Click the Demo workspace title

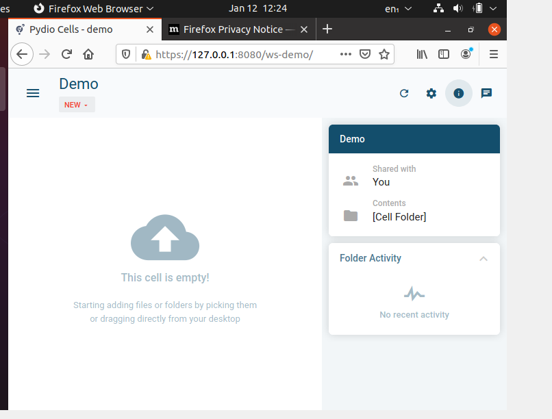(x=79, y=84)
